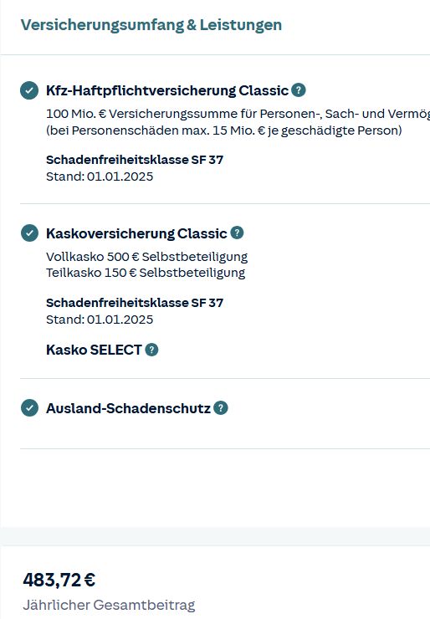Click the 483,72 € total amount
Screen dimensions: 430x619
point(59,580)
